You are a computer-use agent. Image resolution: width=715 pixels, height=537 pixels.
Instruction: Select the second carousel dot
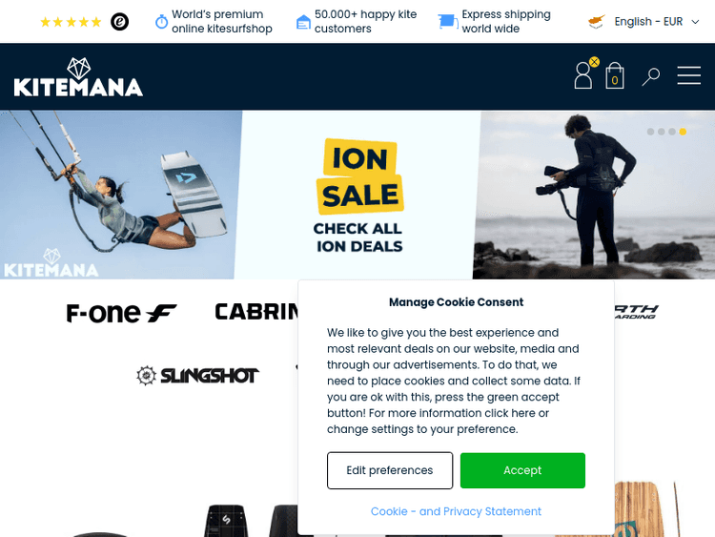[662, 132]
